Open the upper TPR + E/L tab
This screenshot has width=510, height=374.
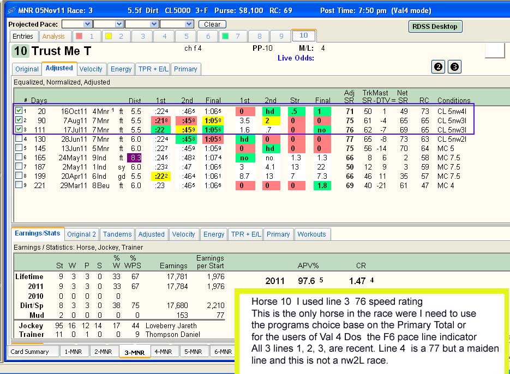(153, 69)
